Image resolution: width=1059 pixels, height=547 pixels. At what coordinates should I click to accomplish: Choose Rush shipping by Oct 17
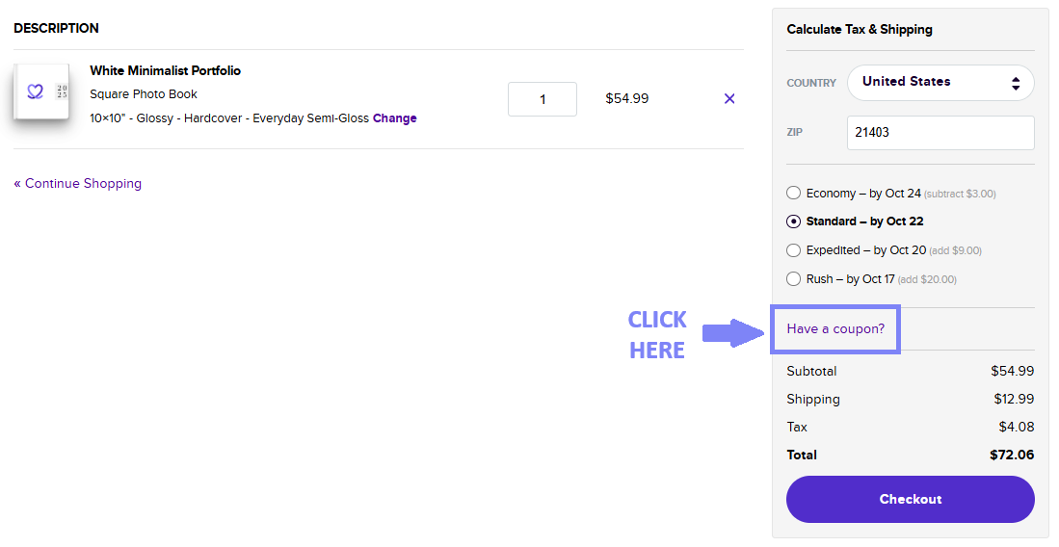pos(794,279)
